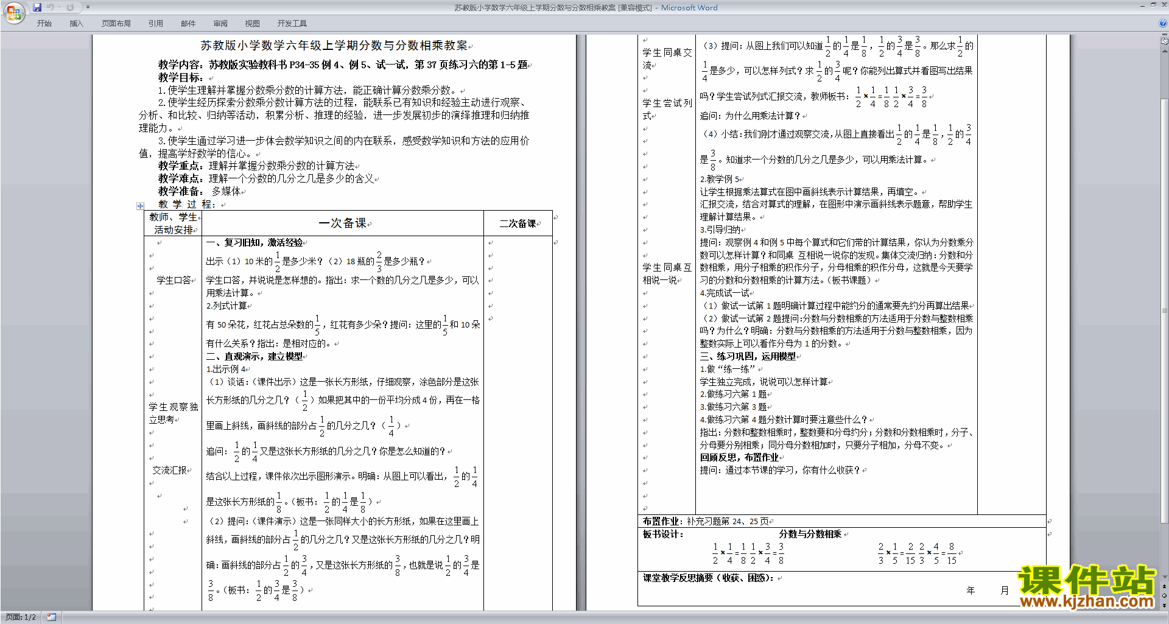Click the Save icon in Quick Access
The height and width of the screenshot is (624, 1169).
tap(37, 7)
